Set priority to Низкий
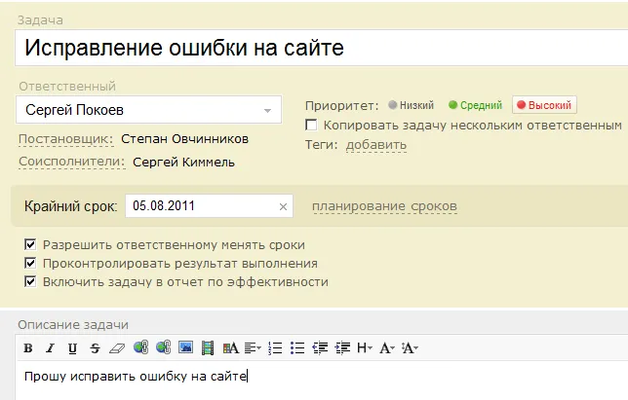This screenshot has height=400, width=628. click(411, 105)
